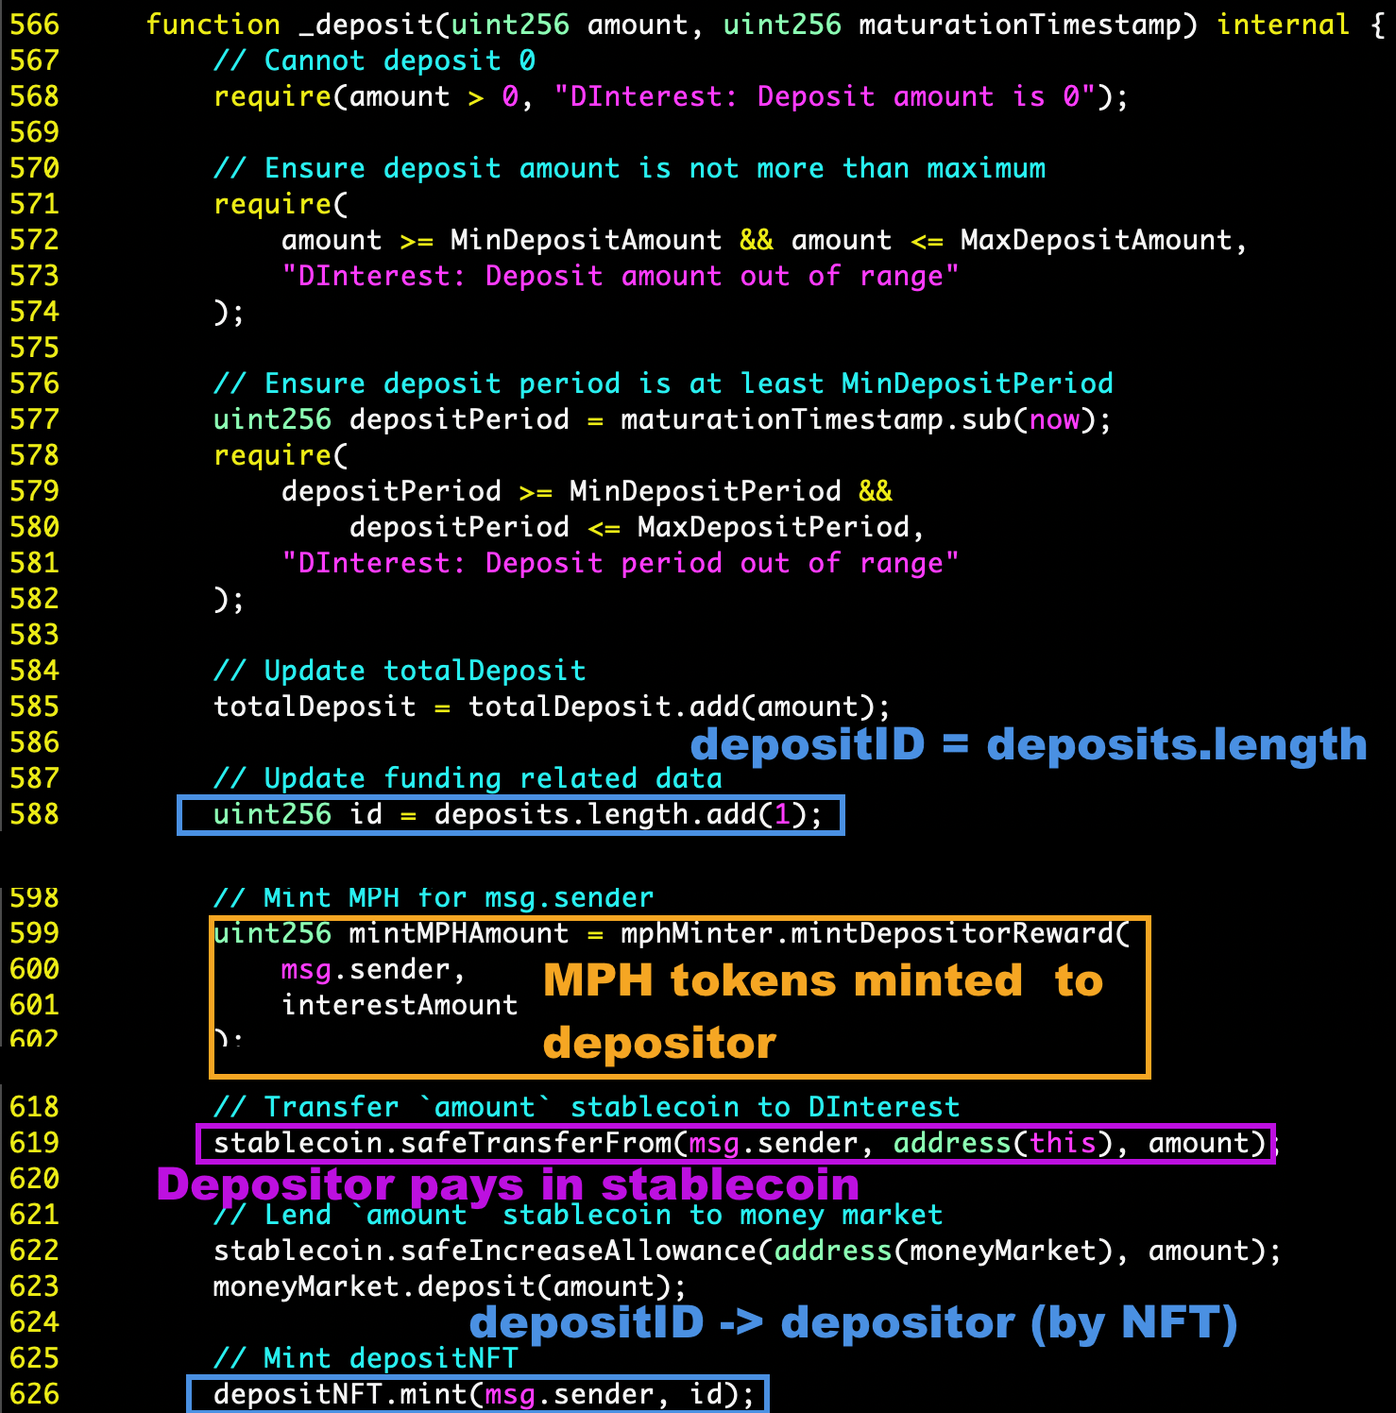Click line number 566 in the gutter
Image resolution: width=1396 pixels, height=1413 pixels.
[34, 25]
